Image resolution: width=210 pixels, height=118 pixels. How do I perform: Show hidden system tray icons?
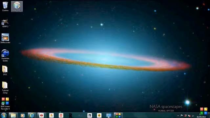pos(178,116)
